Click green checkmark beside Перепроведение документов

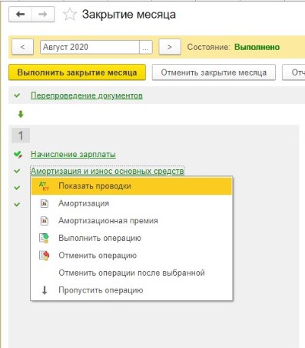(17, 95)
